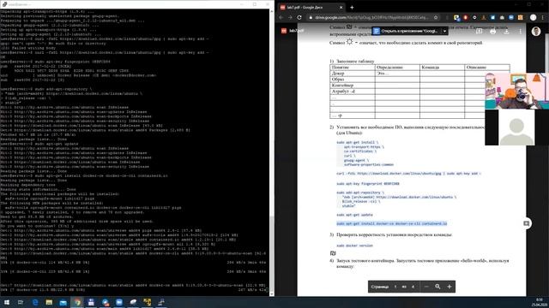This screenshot has width=549, height=308.
Task: Open a new Chrome tab
Action: [x=352, y=8]
